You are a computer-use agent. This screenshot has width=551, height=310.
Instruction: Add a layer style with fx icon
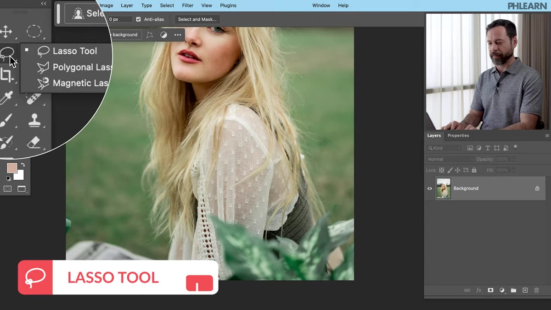coord(479,290)
